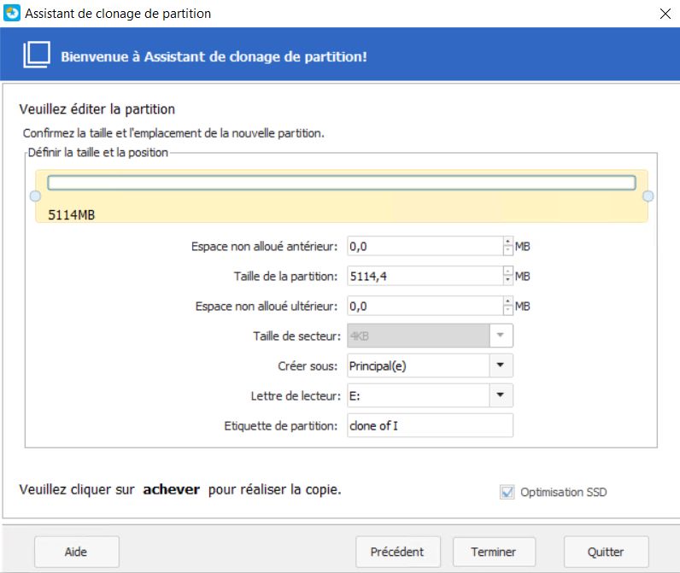Select the 5114MB partition bar
680x573 pixels.
coord(341,183)
